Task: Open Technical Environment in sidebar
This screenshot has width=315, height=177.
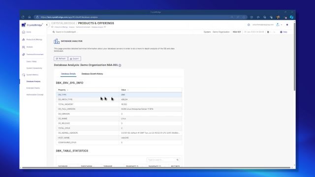Action: [x=35, y=55]
